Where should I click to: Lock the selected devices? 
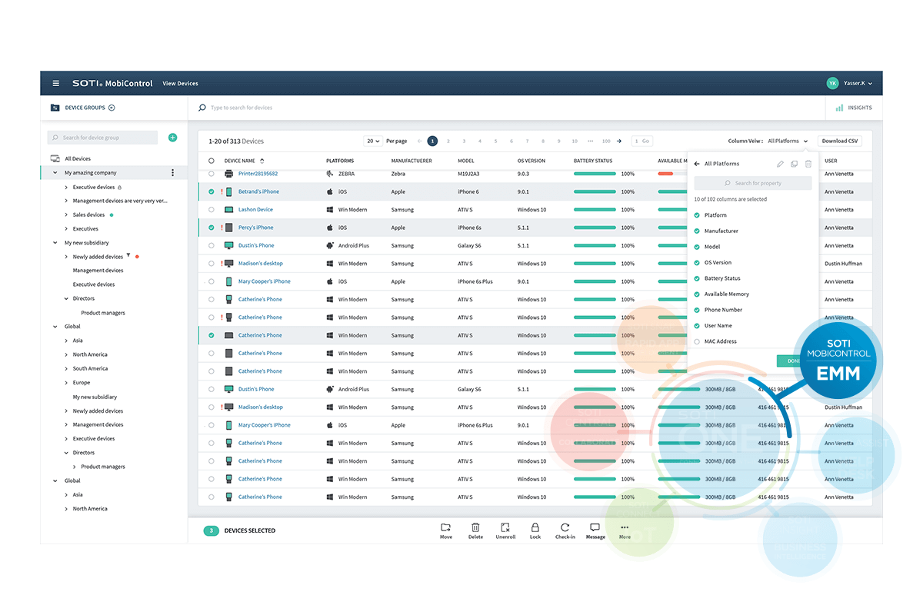[x=535, y=530]
